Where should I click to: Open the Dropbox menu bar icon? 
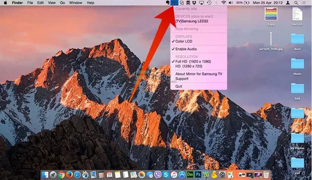[194, 3]
